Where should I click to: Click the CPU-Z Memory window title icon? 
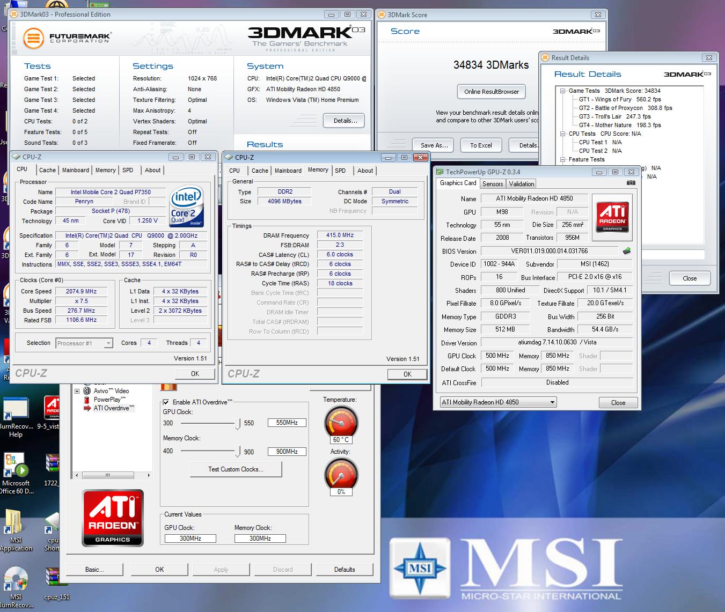click(229, 157)
